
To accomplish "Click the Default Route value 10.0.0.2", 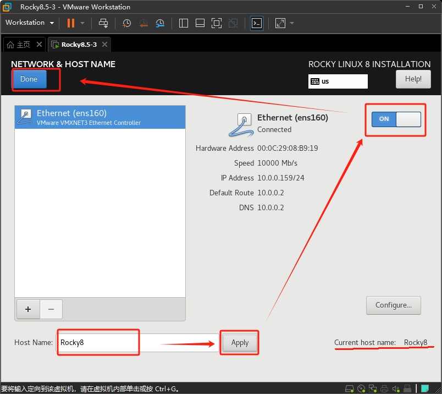I will click(270, 193).
